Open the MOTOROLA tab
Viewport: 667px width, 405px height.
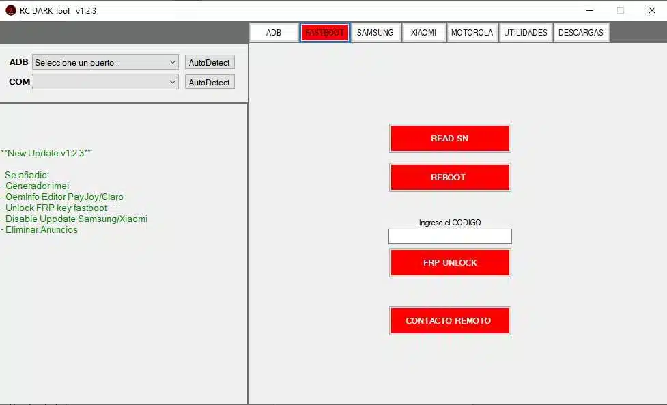(472, 31)
